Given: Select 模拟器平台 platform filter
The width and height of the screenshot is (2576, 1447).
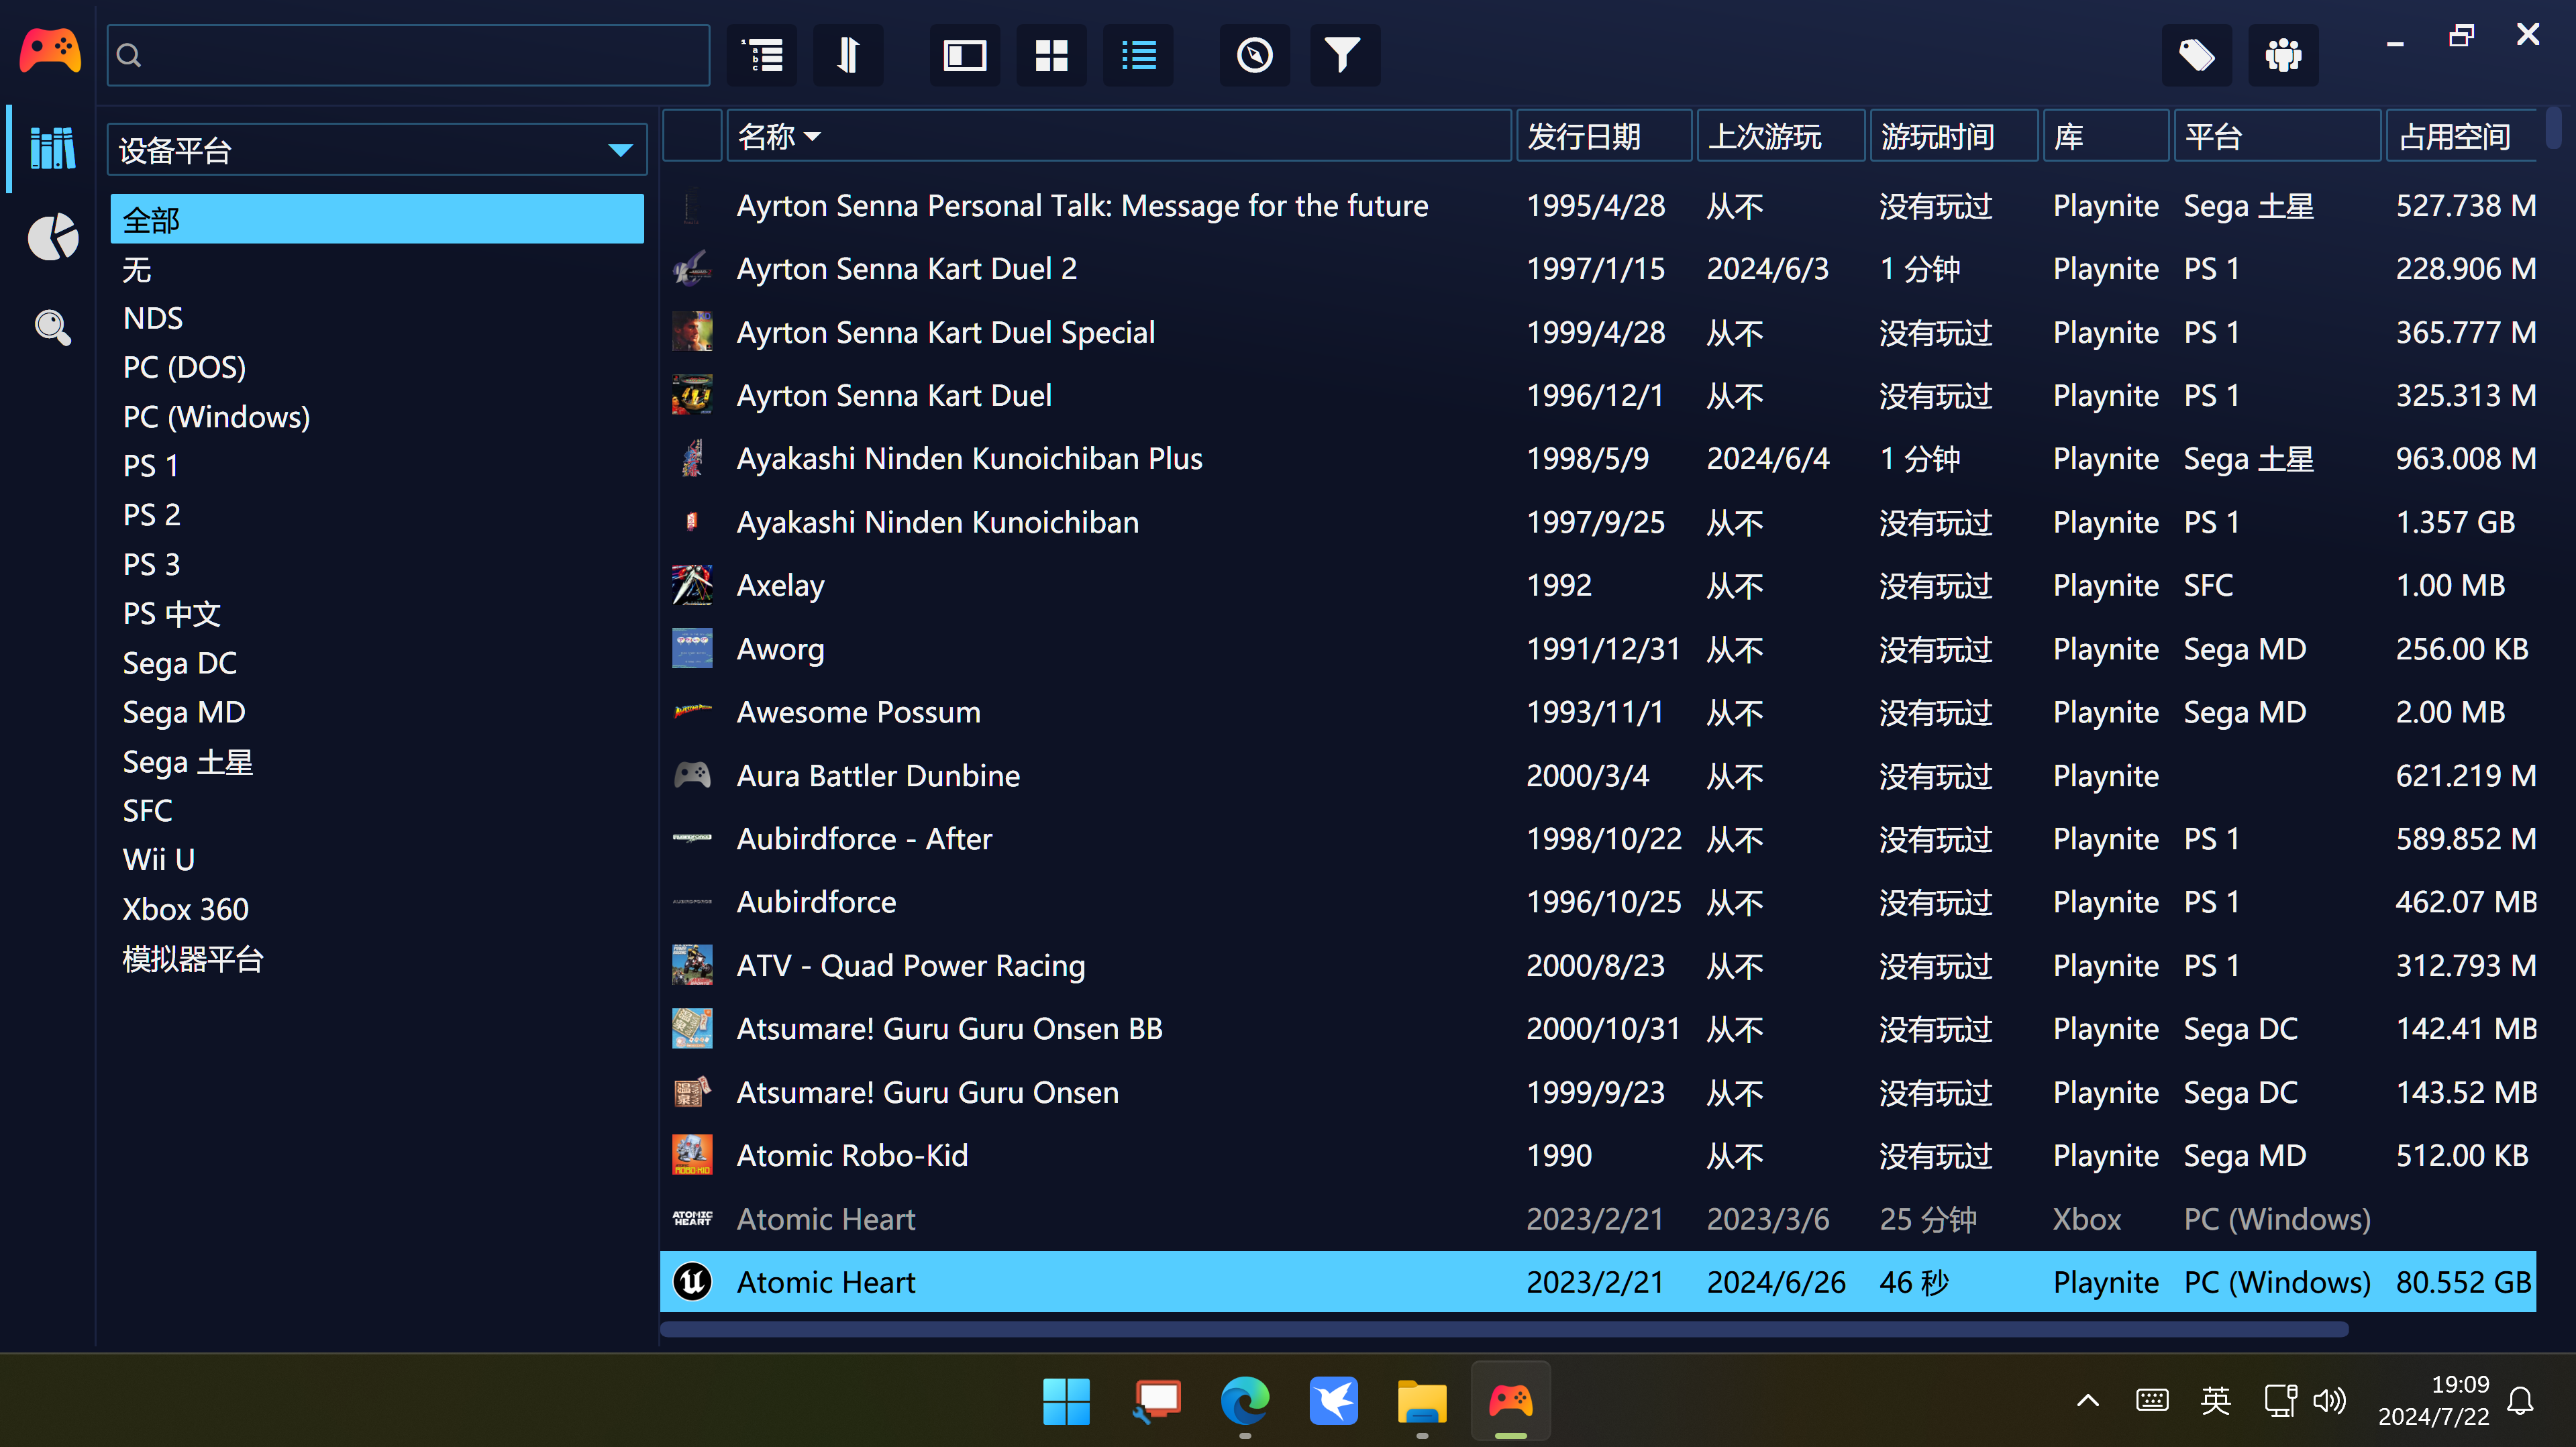Looking at the screenshot, I should pyautogui.click(x=377, y=958).
